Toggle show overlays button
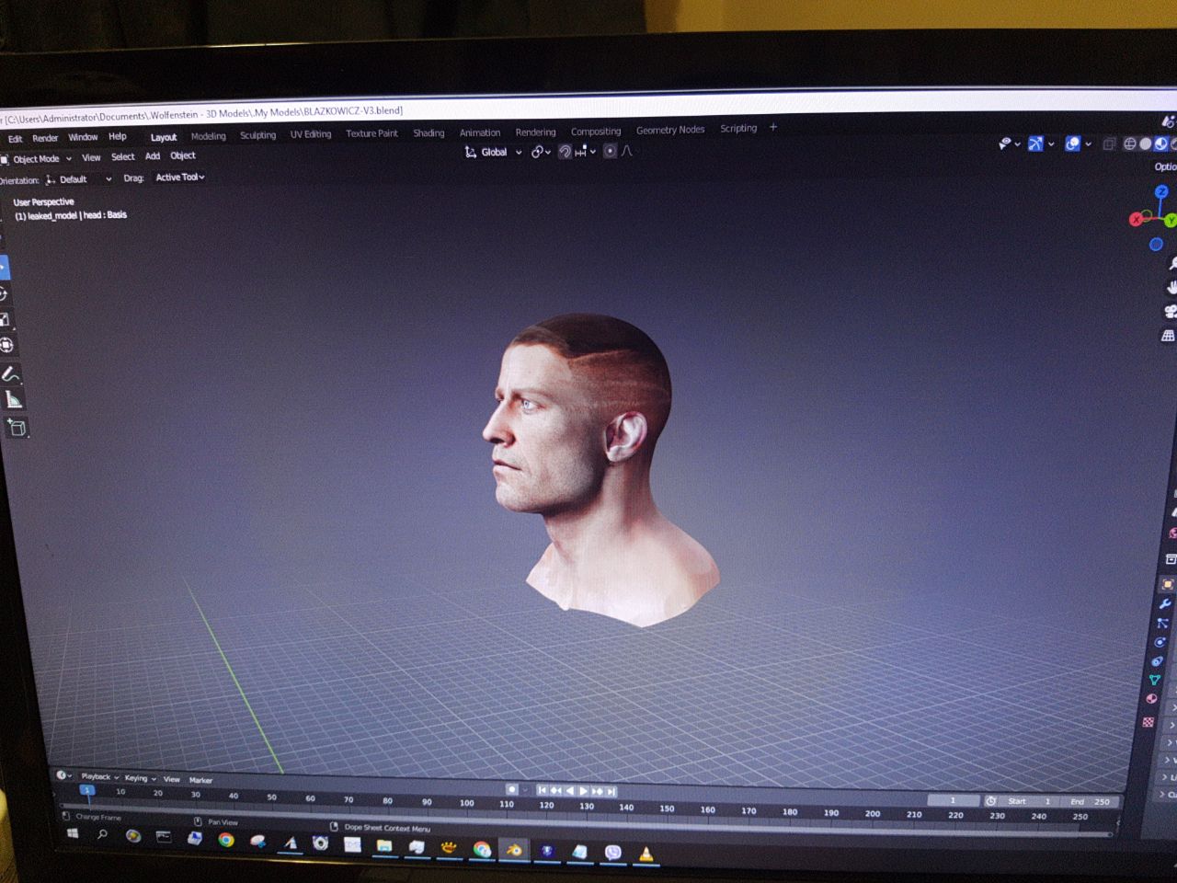The height and width of the screenshot is (883, 1177). pyautogui.click(x=1073, y=143)
